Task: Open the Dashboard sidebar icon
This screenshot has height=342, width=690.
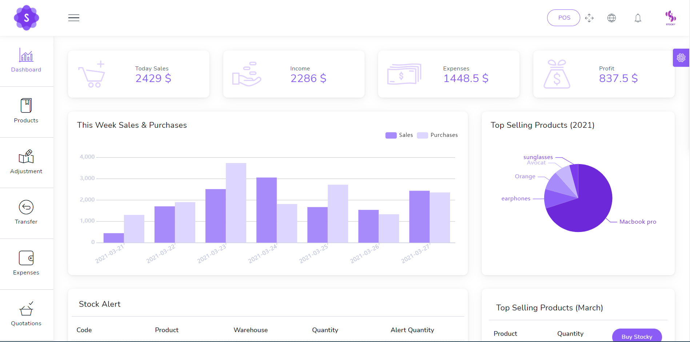Action: [26, 55]
